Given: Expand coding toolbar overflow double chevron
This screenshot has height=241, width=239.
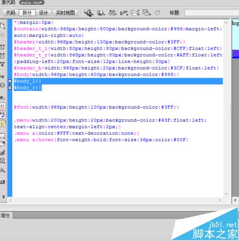Looking at the screenshot, I should (x=3, y=197).
